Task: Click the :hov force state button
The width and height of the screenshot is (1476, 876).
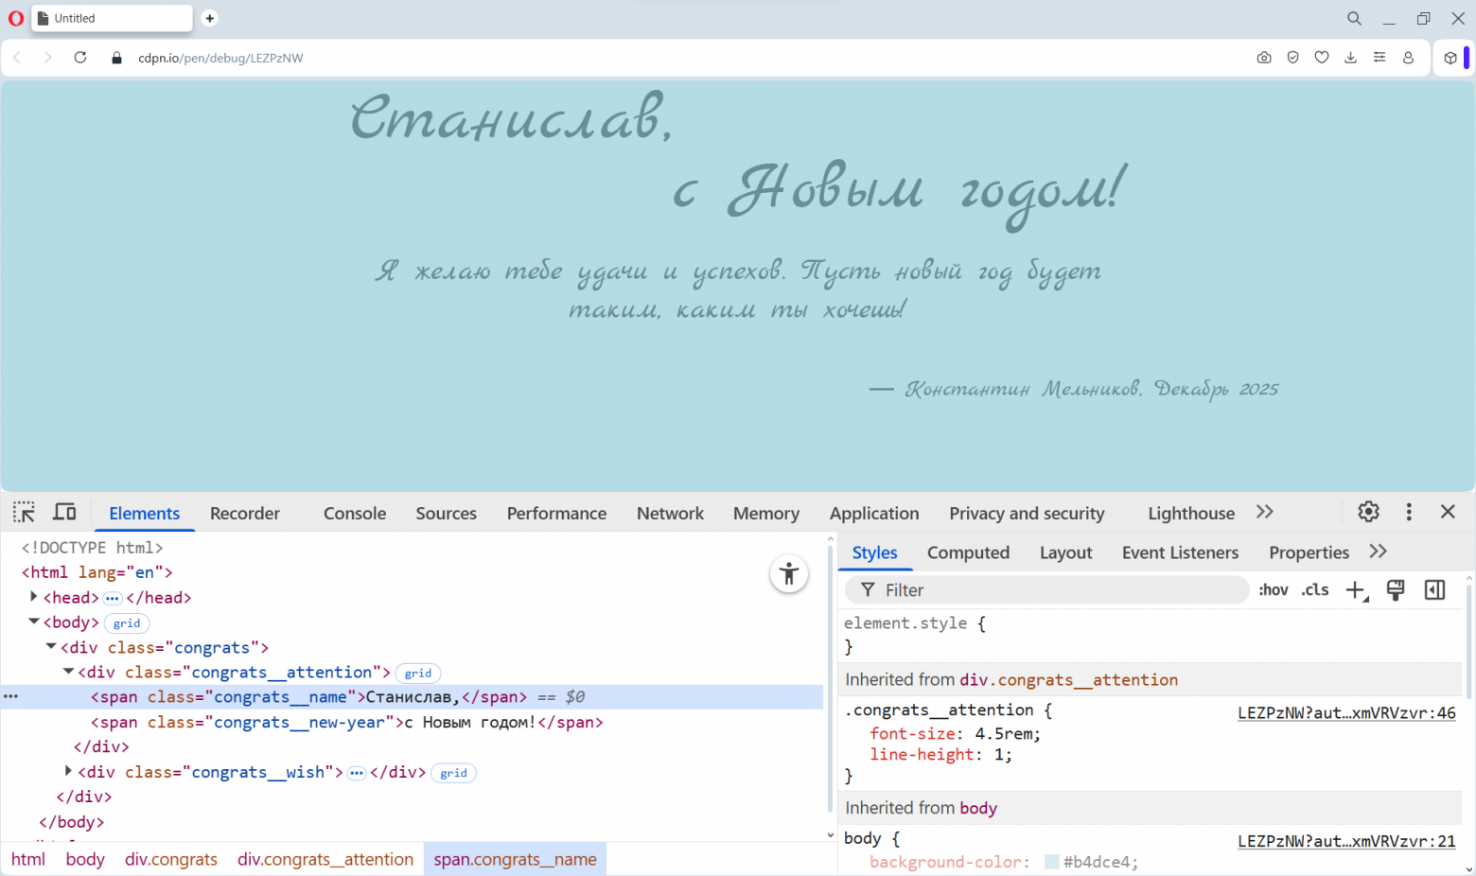Action: click(x=1274, y=590)
